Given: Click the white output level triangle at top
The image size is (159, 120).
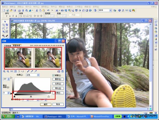Looking at the screenshot, I should coord(11,78).
